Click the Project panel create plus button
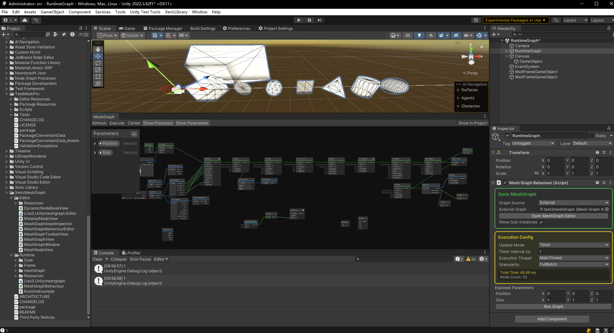 [4, 34]
